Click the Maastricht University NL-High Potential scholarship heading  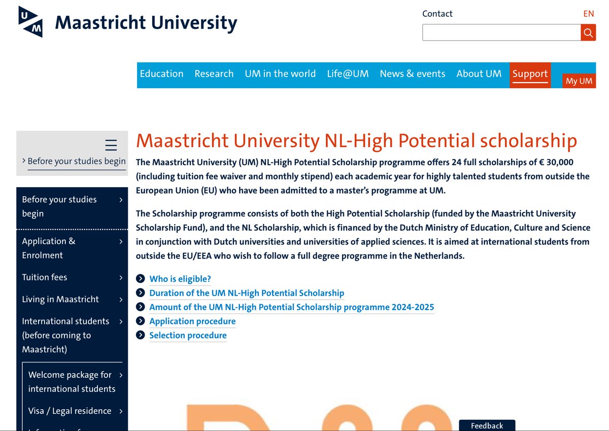tap(357, 141)
